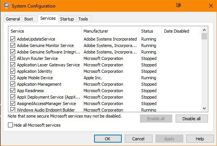Image resolution: width=217 pixels, height=146 pixels.
Task: Close the System Configuration window
Action: [211, 6]
